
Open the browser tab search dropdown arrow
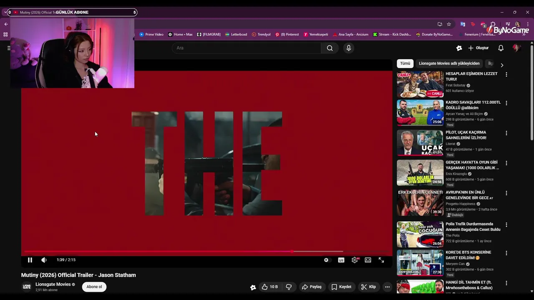point(6,12)
